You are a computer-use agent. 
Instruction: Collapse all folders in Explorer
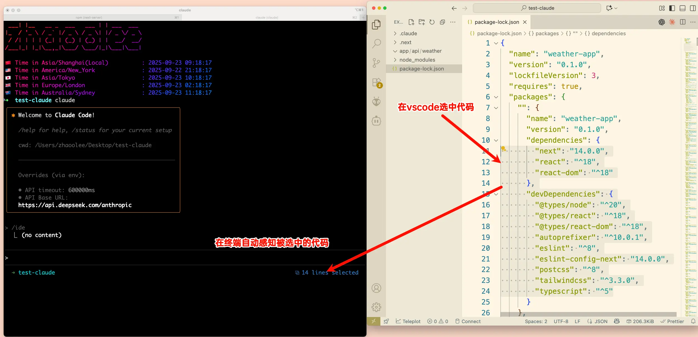click(442, 22)
